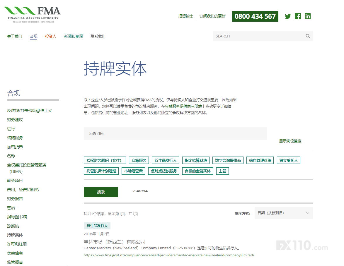Open sidebar item 管治
Image resolution: width=344 pixels, height=266 pixels.
click(x=11, y=208)
